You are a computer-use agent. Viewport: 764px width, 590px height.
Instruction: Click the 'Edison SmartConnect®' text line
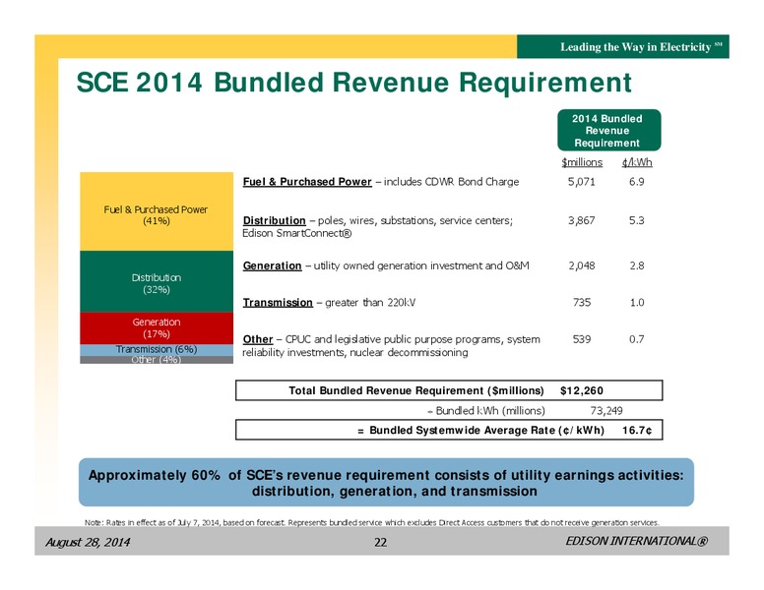296,233
